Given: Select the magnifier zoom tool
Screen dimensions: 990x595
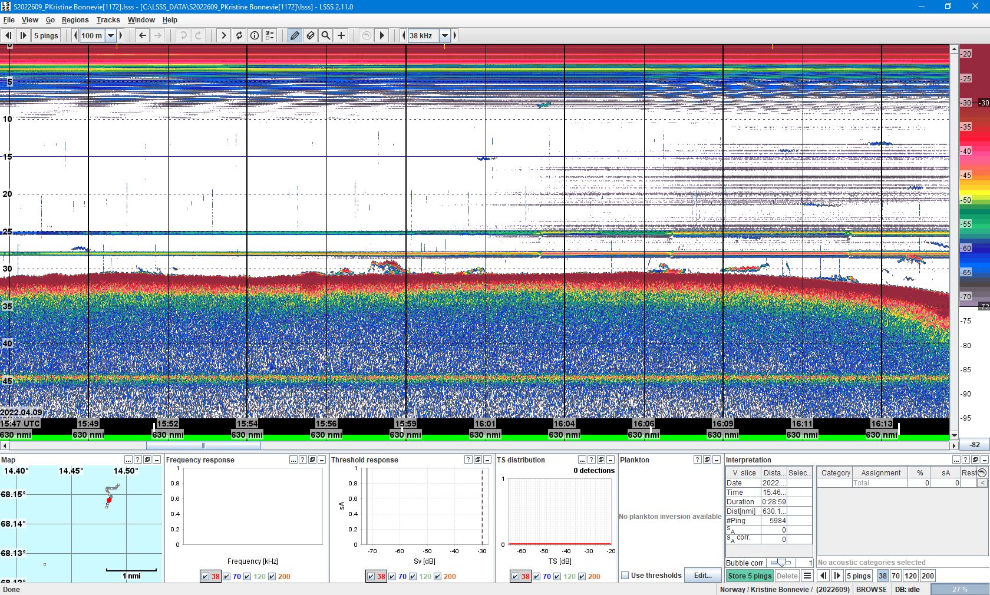Looking at the screenshot, I should point(325,35).
